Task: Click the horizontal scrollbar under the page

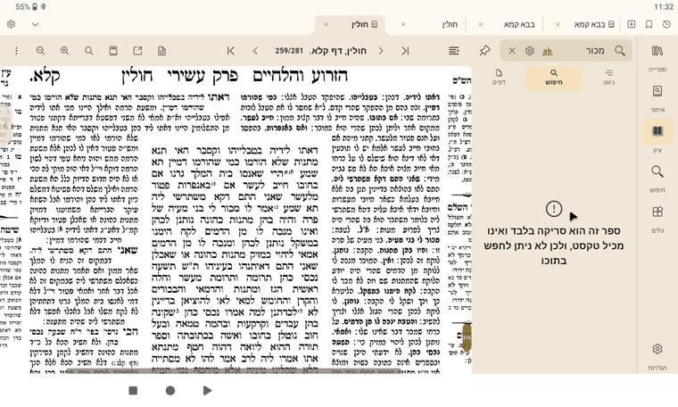Action: (236, 370)
